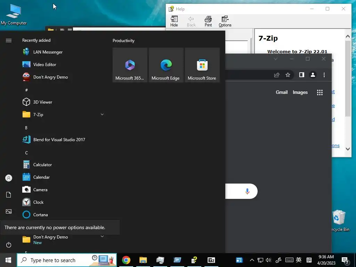Open Gmail link on Google page

(282, 92)
